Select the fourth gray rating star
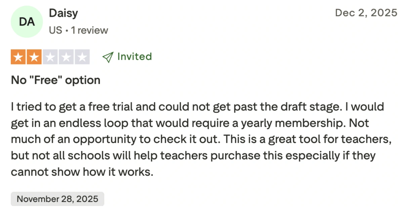Image resolution: width=408 pixels, height=208 pixels. tap(66, 57)
